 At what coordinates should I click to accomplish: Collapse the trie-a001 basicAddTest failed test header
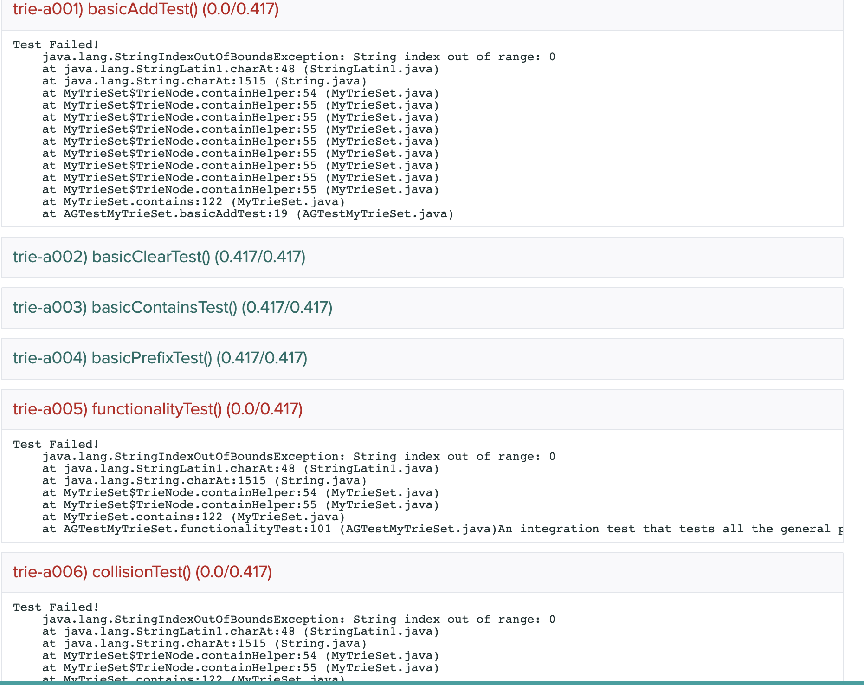tap(146, 9)
